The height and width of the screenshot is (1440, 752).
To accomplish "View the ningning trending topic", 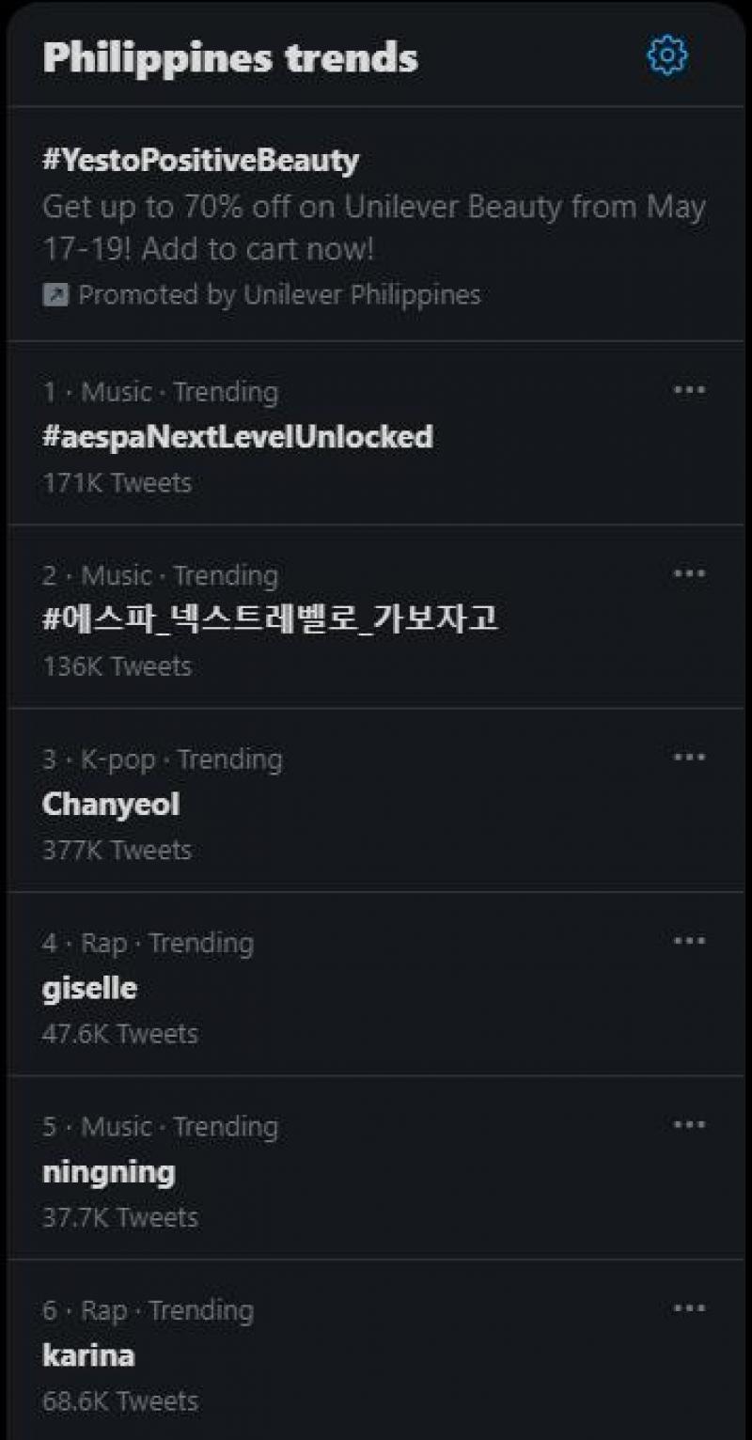I will (x=109, y=1172).
